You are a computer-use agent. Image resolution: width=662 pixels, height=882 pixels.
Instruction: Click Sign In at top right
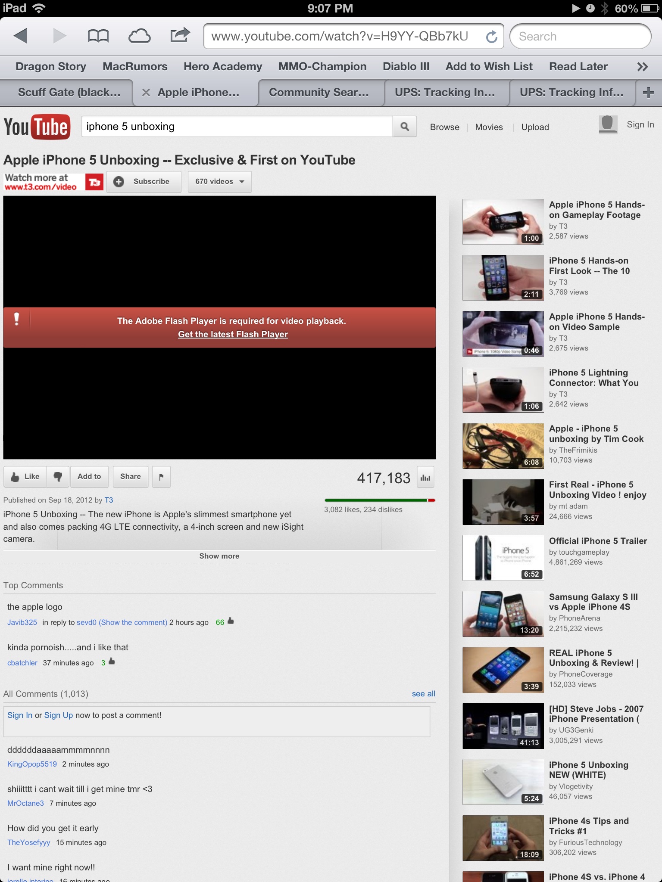click(x=640, y=124)
